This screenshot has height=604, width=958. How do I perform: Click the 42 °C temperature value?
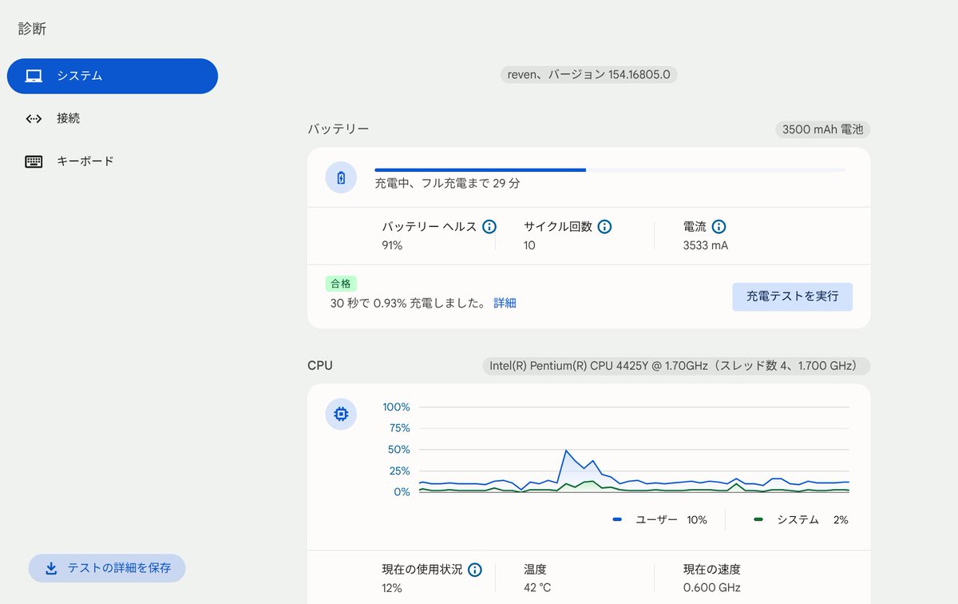click(537, 588)
